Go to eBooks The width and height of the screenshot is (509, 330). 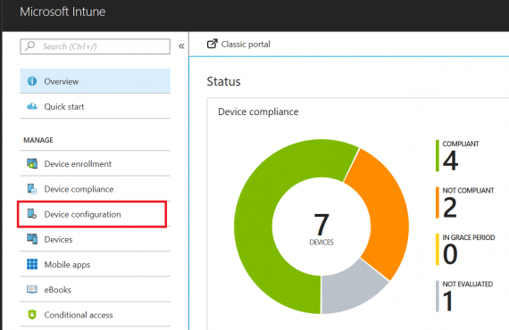pyautogui.click(x=96, y=289)
